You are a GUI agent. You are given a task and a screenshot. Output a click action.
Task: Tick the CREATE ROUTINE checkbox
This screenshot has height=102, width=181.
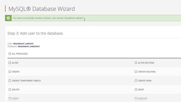pos(136,72)
